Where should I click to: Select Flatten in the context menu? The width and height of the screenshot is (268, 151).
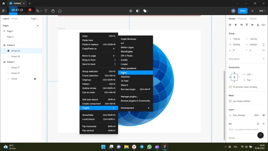tap(86, 84)
